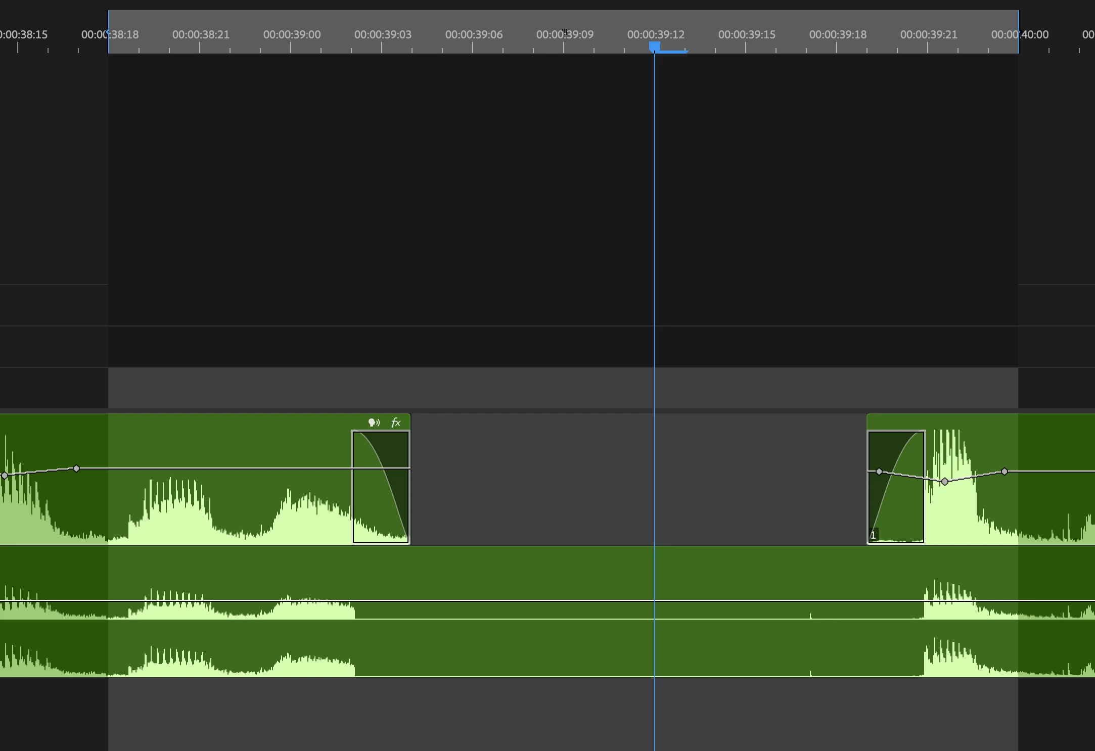Image resolution: width=1095 pixels, height=751 pixels.
Task: Select the keyframe where the left clip's volume levels off
Action: pos(76,468)
